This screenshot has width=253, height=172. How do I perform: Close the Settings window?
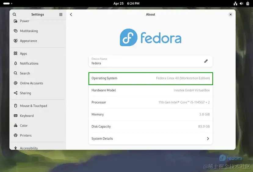pyautogui.click(x=231, y=15)
